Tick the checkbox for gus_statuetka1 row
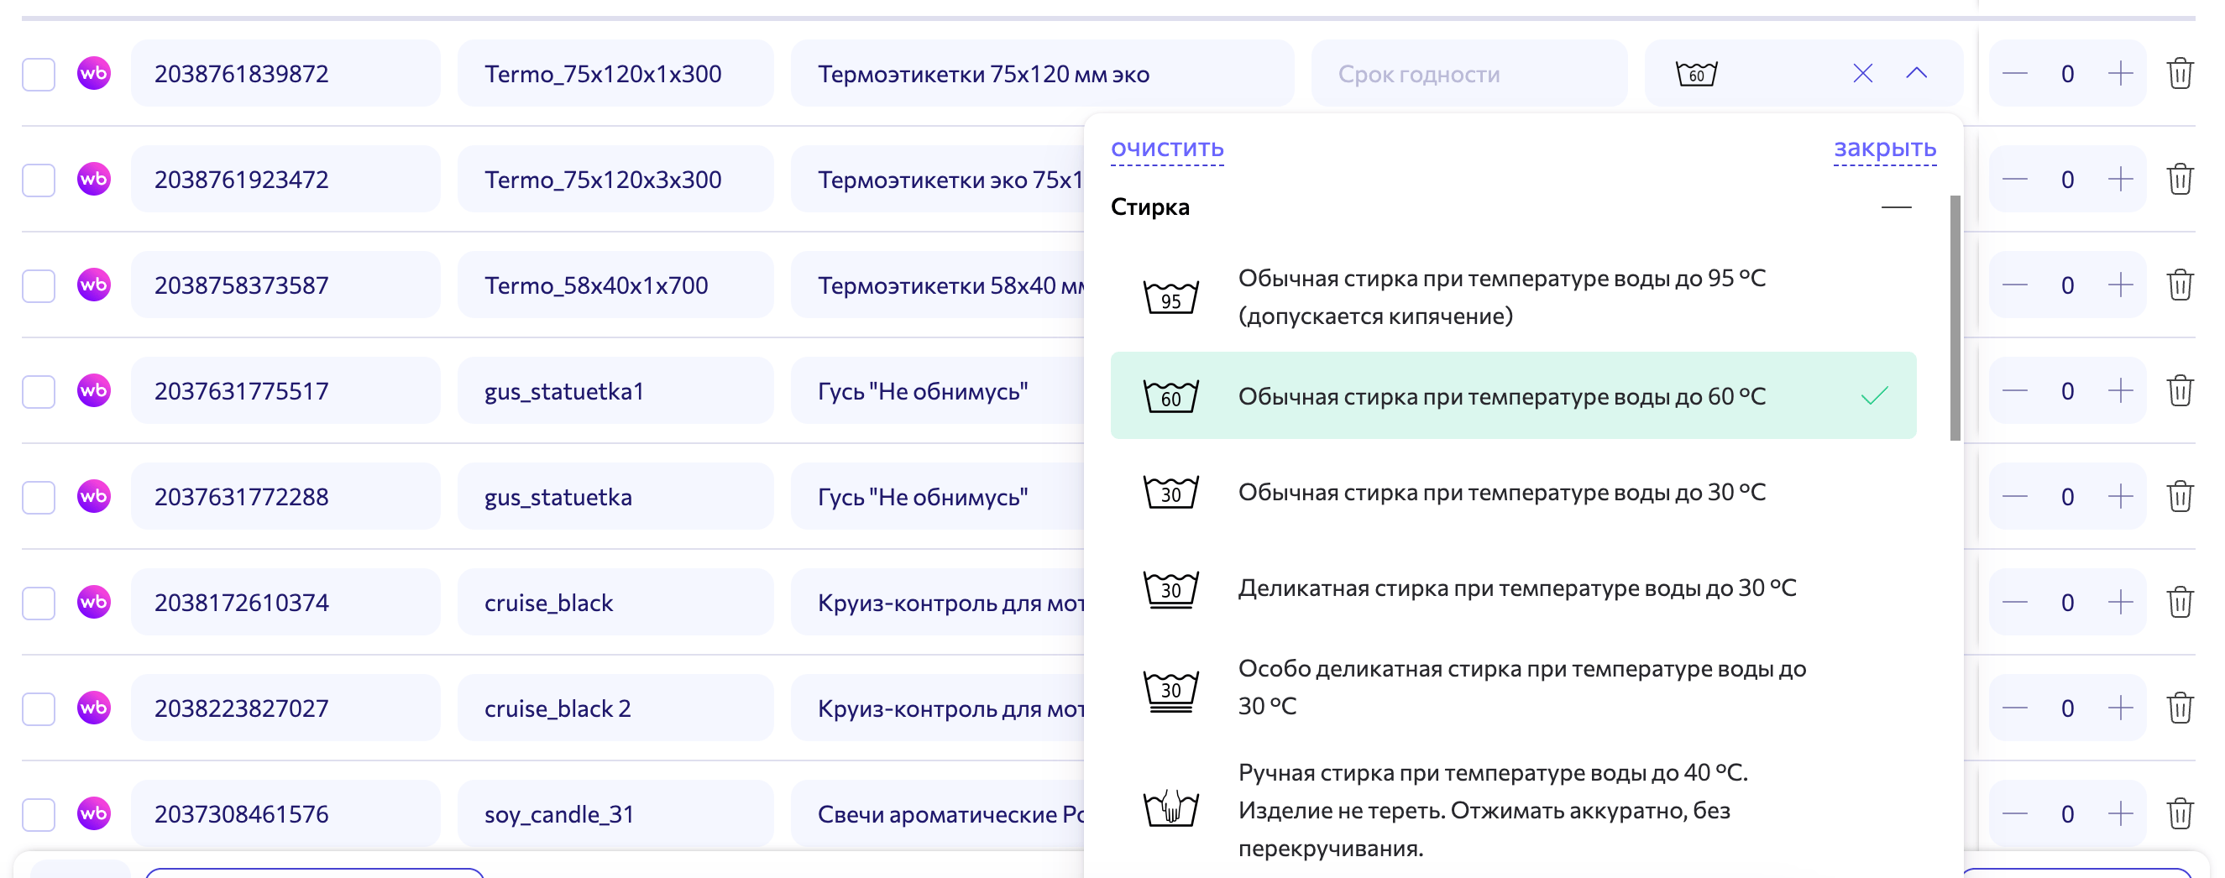This screenshot has width=2225, height=878. [39, 392]
